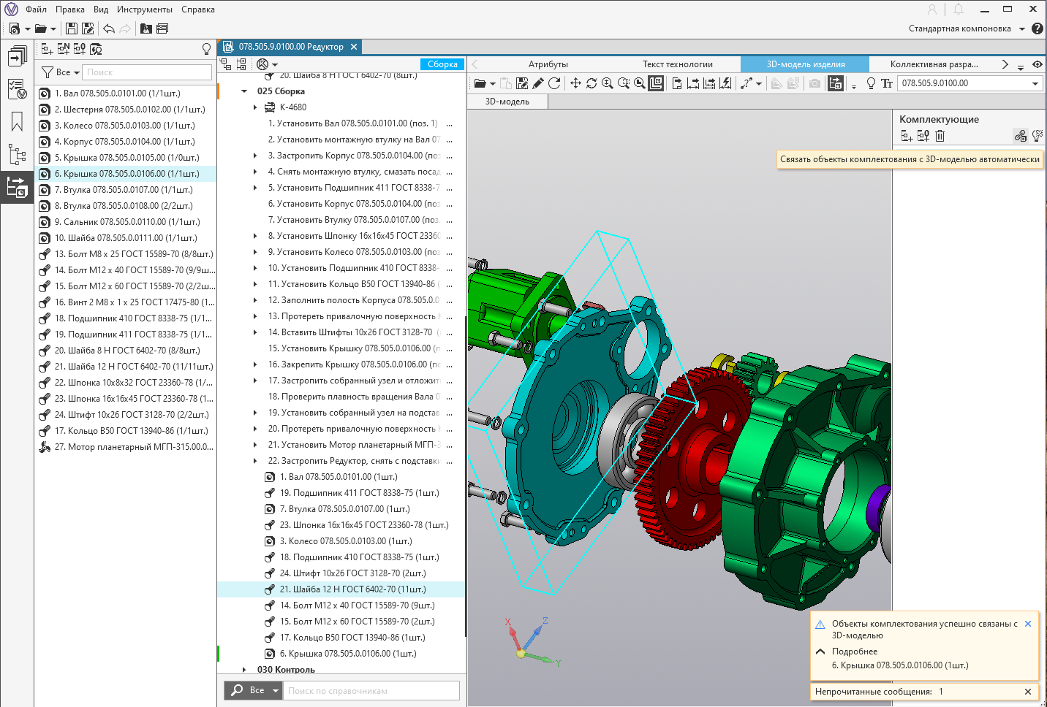
Task: Toggle the lightbulb icon in 3D toolbar
Action: 871,83
